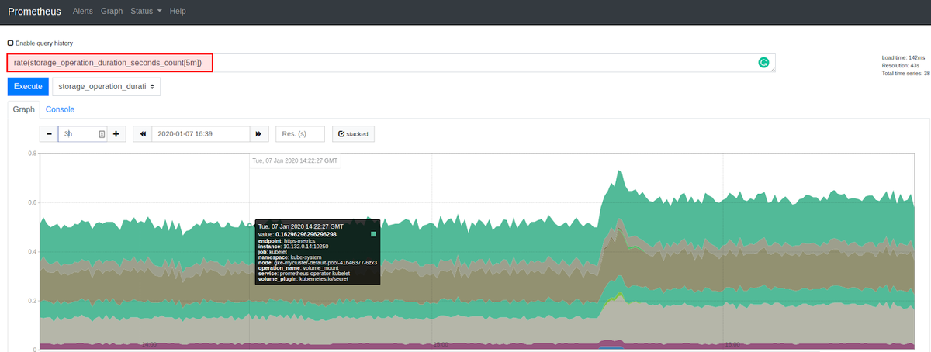Open the Help page

178,12
